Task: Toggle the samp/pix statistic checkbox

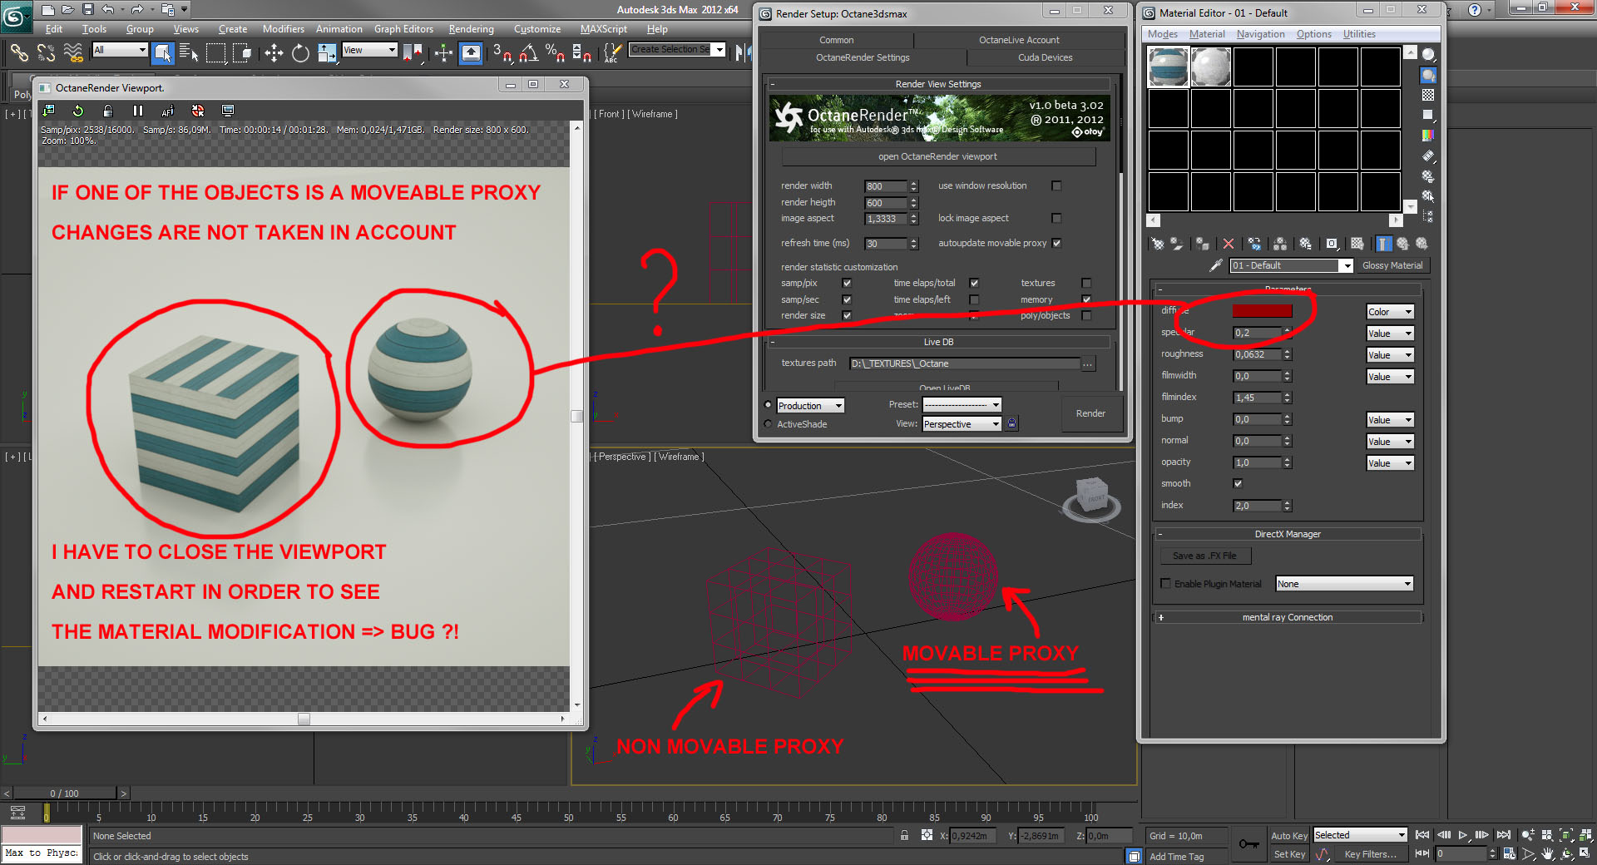Action: [847, 283]
